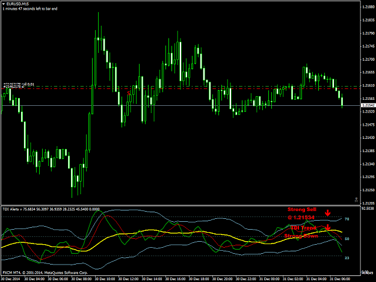Click the 'TDI Trend' label

[x=303, y=228]
